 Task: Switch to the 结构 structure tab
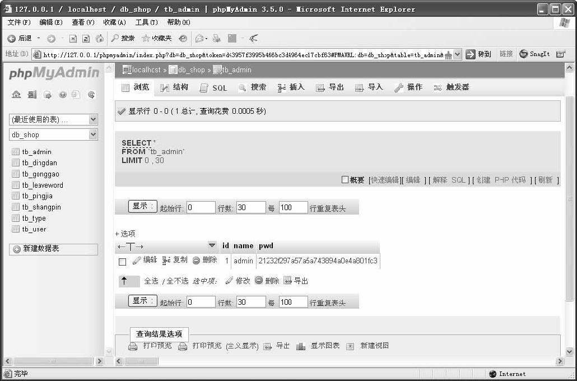click(x=174, y=87)
